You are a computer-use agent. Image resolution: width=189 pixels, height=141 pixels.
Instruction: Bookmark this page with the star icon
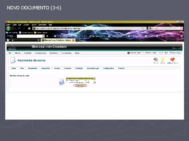143,28
